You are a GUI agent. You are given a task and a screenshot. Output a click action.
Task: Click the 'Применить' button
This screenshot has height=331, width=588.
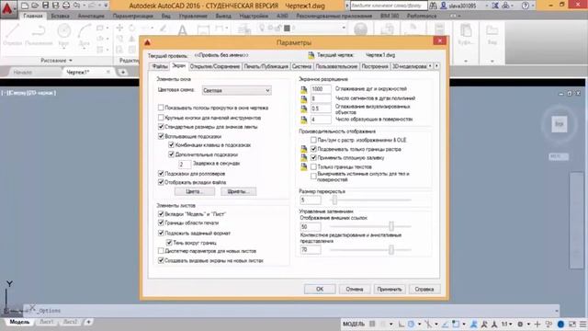390,289
